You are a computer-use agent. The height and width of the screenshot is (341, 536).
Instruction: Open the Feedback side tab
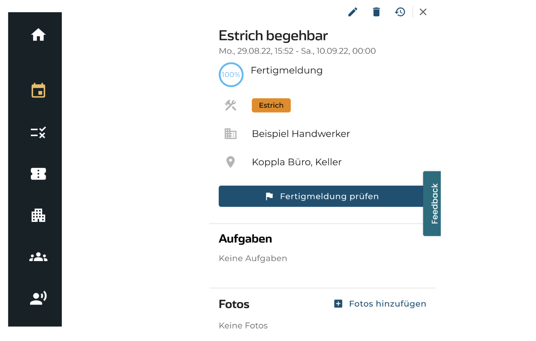[432, 204]
